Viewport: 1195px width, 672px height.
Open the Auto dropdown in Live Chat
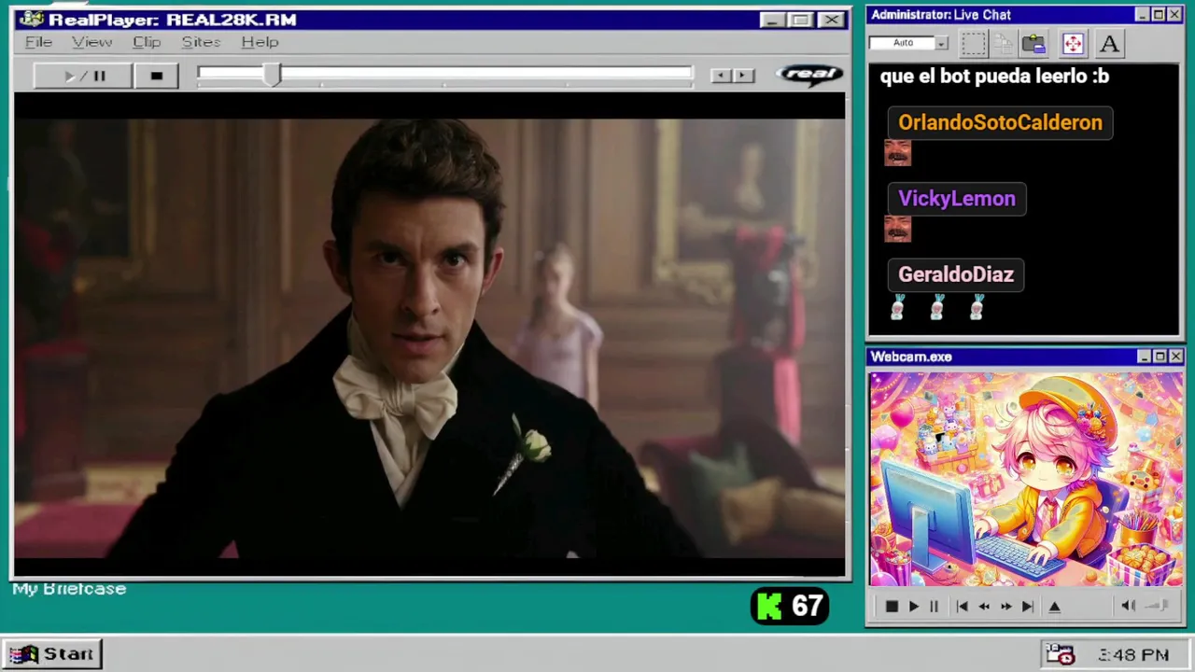coord(942,43)
